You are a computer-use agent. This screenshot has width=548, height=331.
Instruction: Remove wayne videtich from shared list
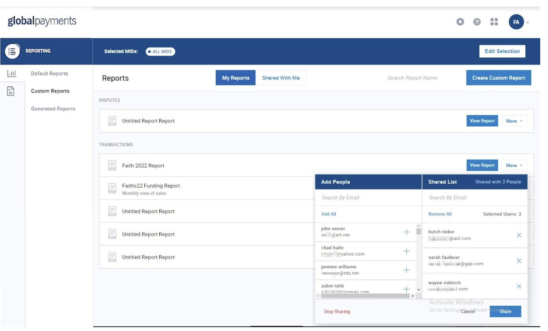pos(519,286)
